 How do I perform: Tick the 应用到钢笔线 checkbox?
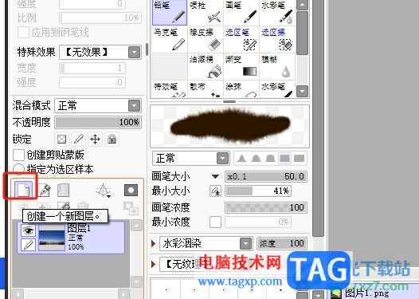click(x=23, y=33)
